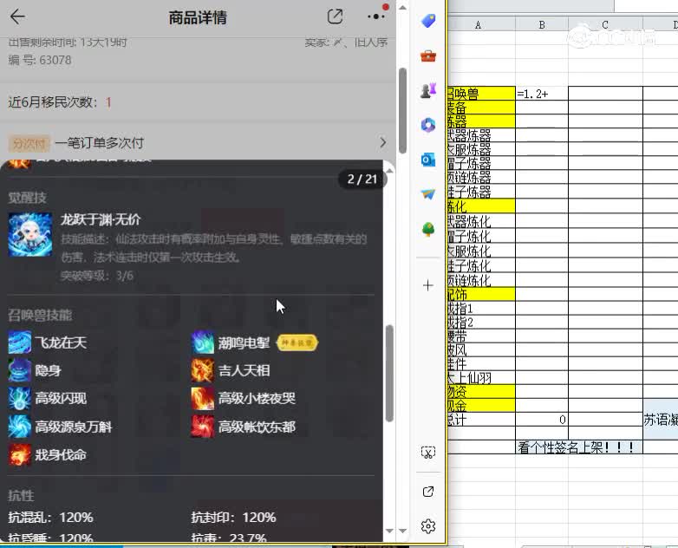
Task: Click the 高级小楼夜哭 skill icon
Action: pyautogui.click(x=202, y=398)
